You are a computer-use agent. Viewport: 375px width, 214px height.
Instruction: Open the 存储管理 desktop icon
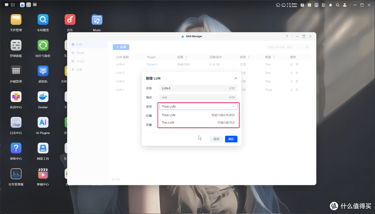pyautogui.click(x=16, y=71)
